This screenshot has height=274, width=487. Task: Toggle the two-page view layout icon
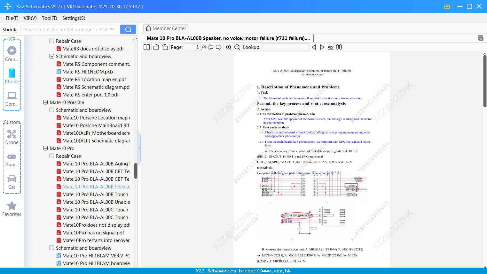coord(147,47)
